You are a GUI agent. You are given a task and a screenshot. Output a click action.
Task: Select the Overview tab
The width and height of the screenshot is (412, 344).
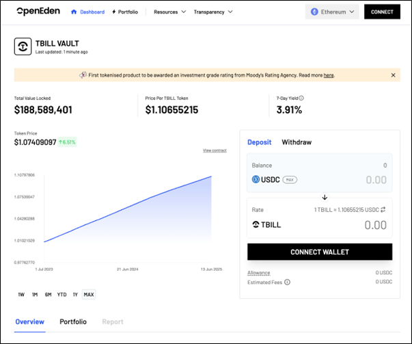[x=29, y=321]
